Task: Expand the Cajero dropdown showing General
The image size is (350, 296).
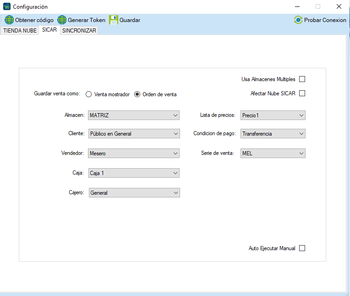Action: tap(134, 192)
